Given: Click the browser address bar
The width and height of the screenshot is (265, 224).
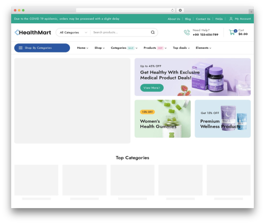Looking at the screenshot, I should point(126,10).
